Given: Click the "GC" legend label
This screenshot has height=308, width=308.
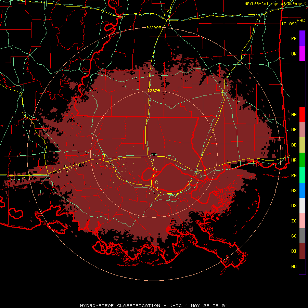Looking at the screenshot, I should tap(294, 236).
